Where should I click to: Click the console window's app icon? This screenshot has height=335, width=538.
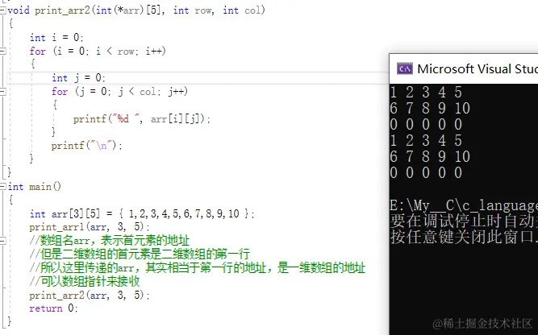[405, 68]
